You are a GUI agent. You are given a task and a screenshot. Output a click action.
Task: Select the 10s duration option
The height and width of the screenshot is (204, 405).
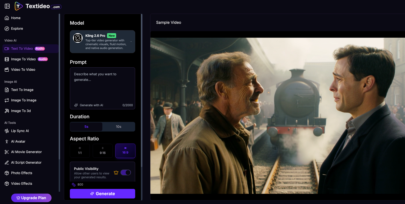(118, 127)
